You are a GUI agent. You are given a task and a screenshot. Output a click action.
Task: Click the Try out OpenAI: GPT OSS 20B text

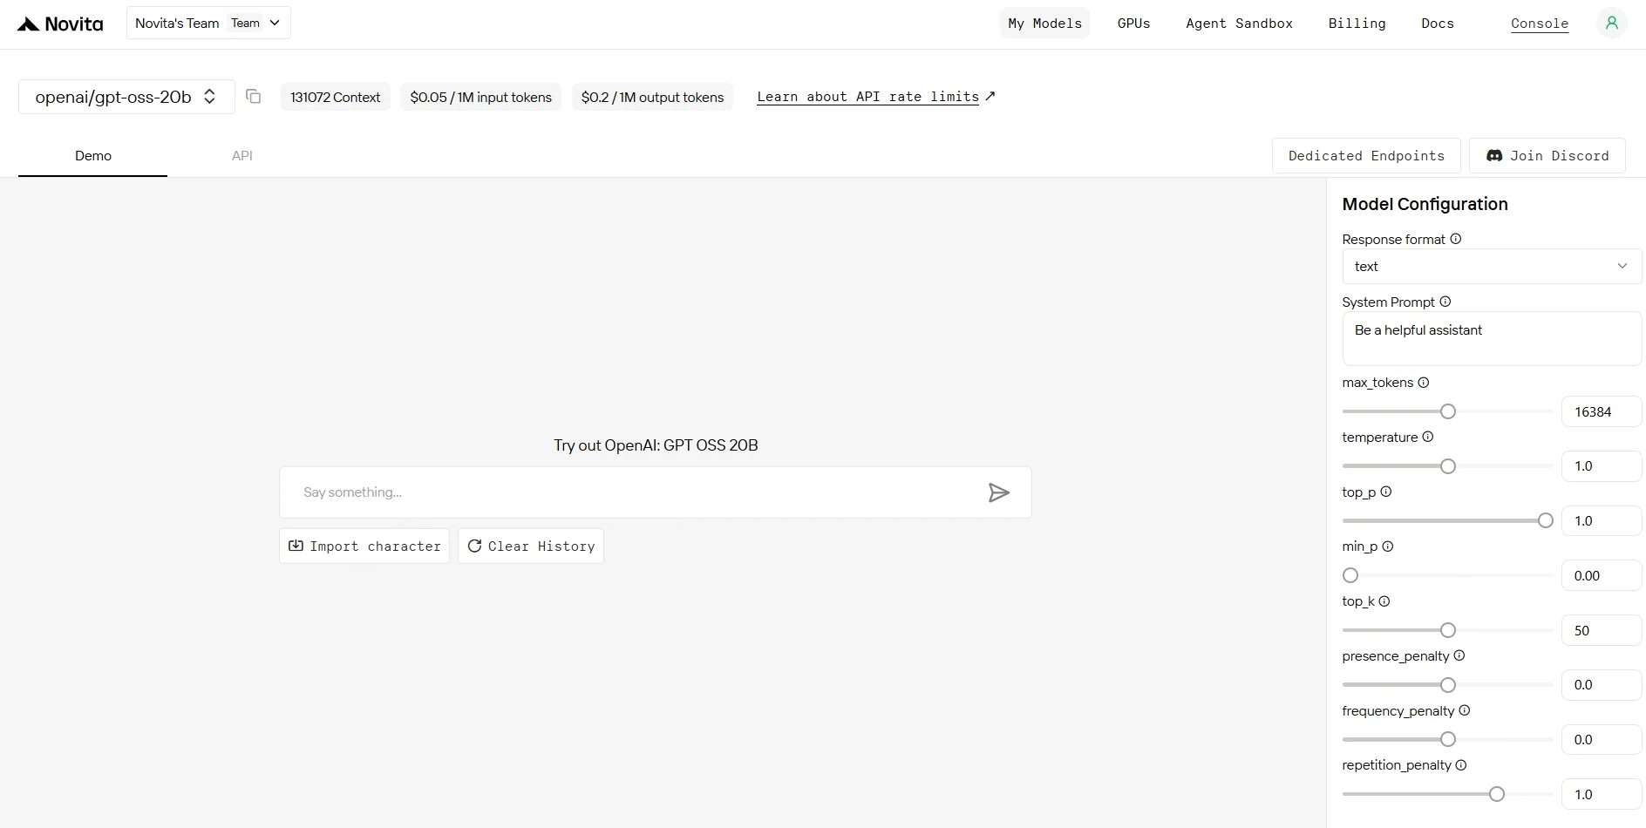(x=656, y=445)
